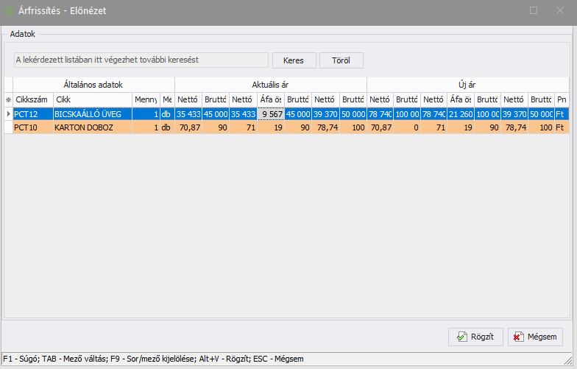Click the Általános adatok band header

point(93,85)
